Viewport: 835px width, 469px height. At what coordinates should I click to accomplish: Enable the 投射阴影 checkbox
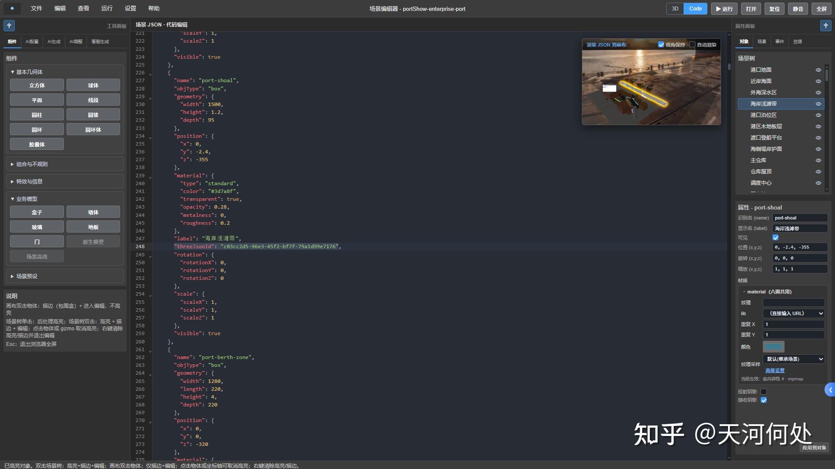pyautogui.click(x=764, y=392)
